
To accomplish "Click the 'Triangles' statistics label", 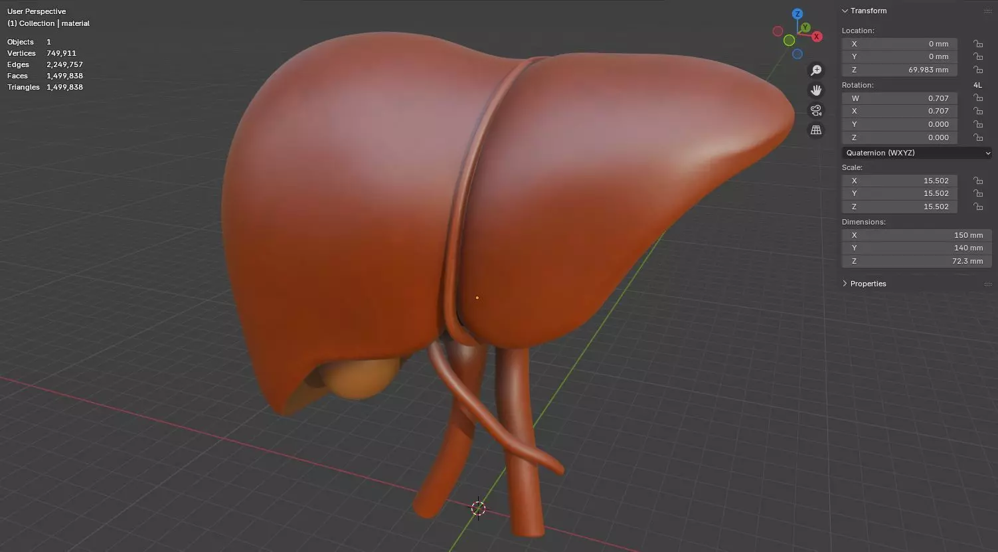I will [x=24, y=87].
